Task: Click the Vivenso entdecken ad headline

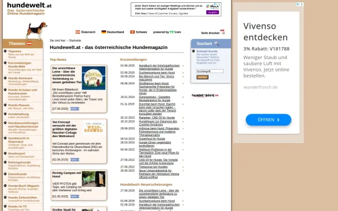Action: pyautogui.click(x=265, y=32)
